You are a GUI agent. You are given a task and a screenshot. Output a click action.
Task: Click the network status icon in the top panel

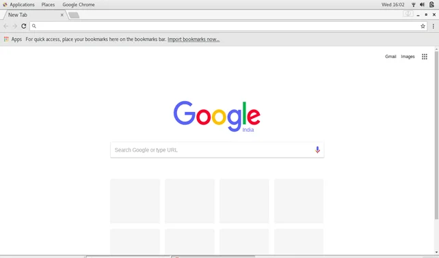point(413,5)
